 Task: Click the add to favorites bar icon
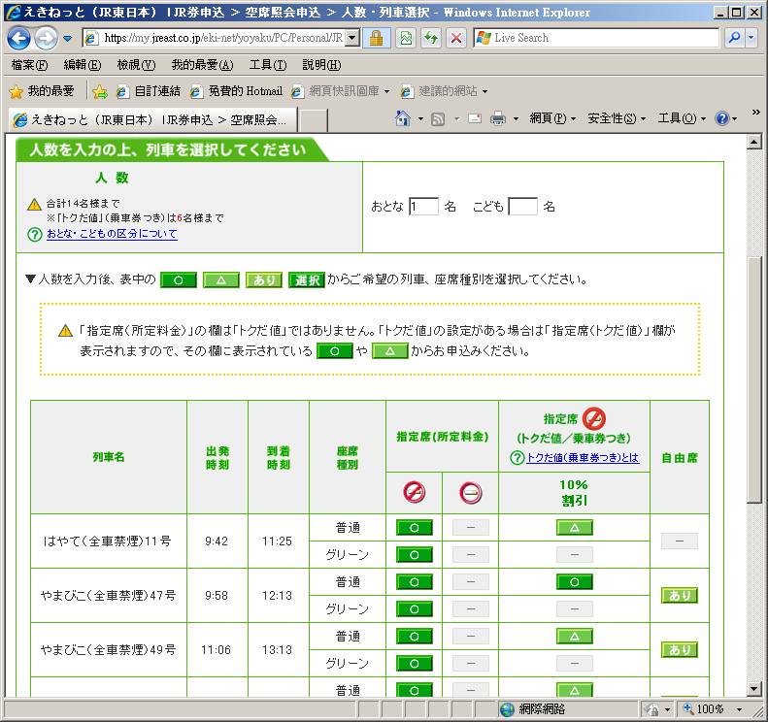click(x=100, y=91)
